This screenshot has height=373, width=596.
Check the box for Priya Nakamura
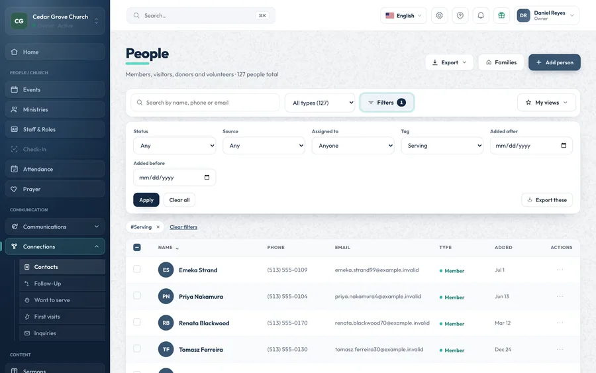pos(137,295)
